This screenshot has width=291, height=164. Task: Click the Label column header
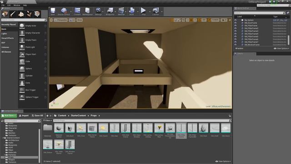point(240,16)
